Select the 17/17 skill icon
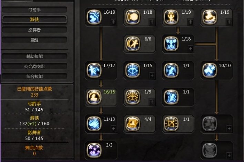Screen dimensions: 244x162 94,70
